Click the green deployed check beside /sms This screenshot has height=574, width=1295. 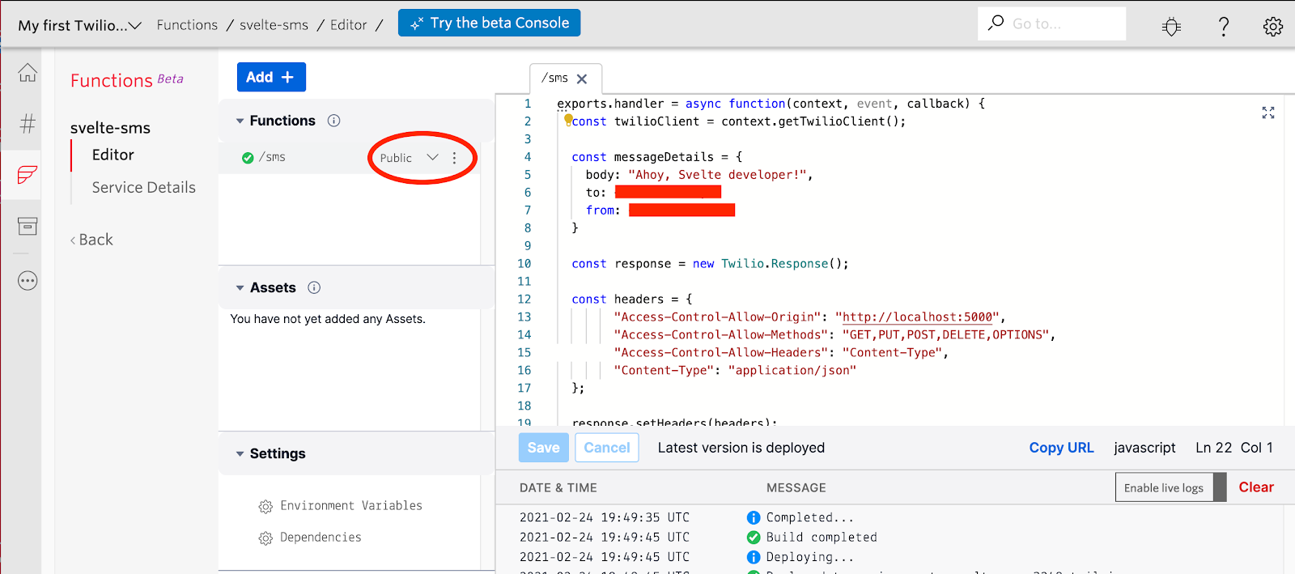click(x=248, y=158)
